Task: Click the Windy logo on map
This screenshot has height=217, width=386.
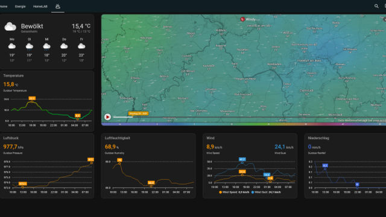Action: [x=248, y=19]
